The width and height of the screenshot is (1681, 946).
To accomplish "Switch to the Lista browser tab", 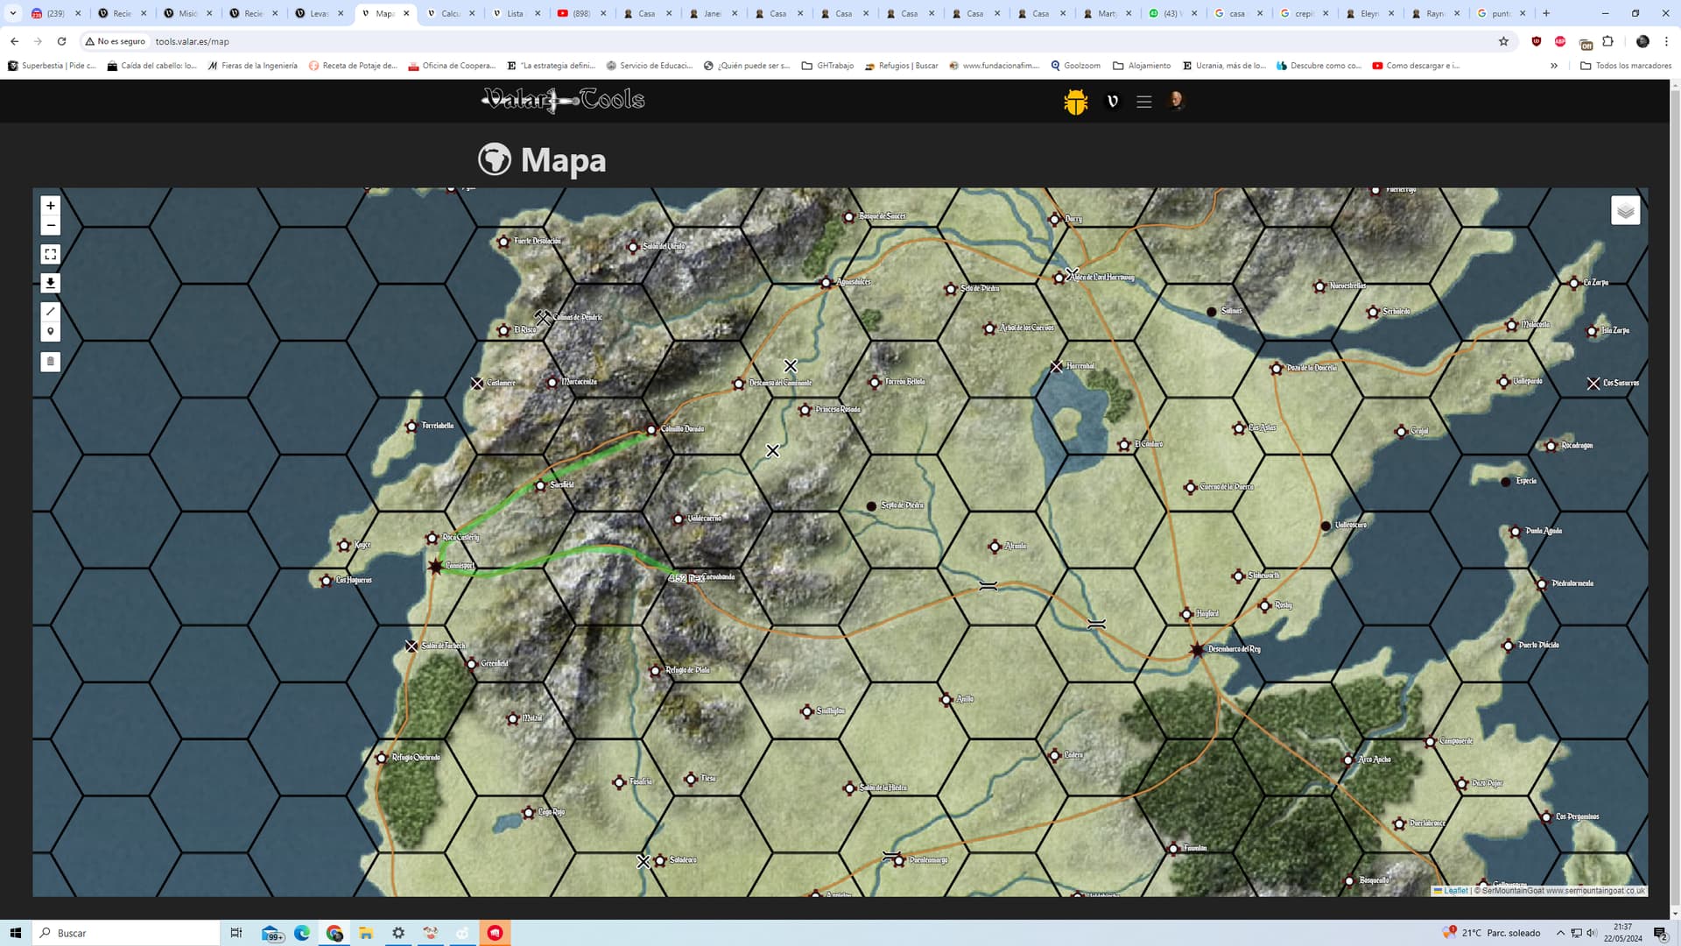I will [516, 13].
